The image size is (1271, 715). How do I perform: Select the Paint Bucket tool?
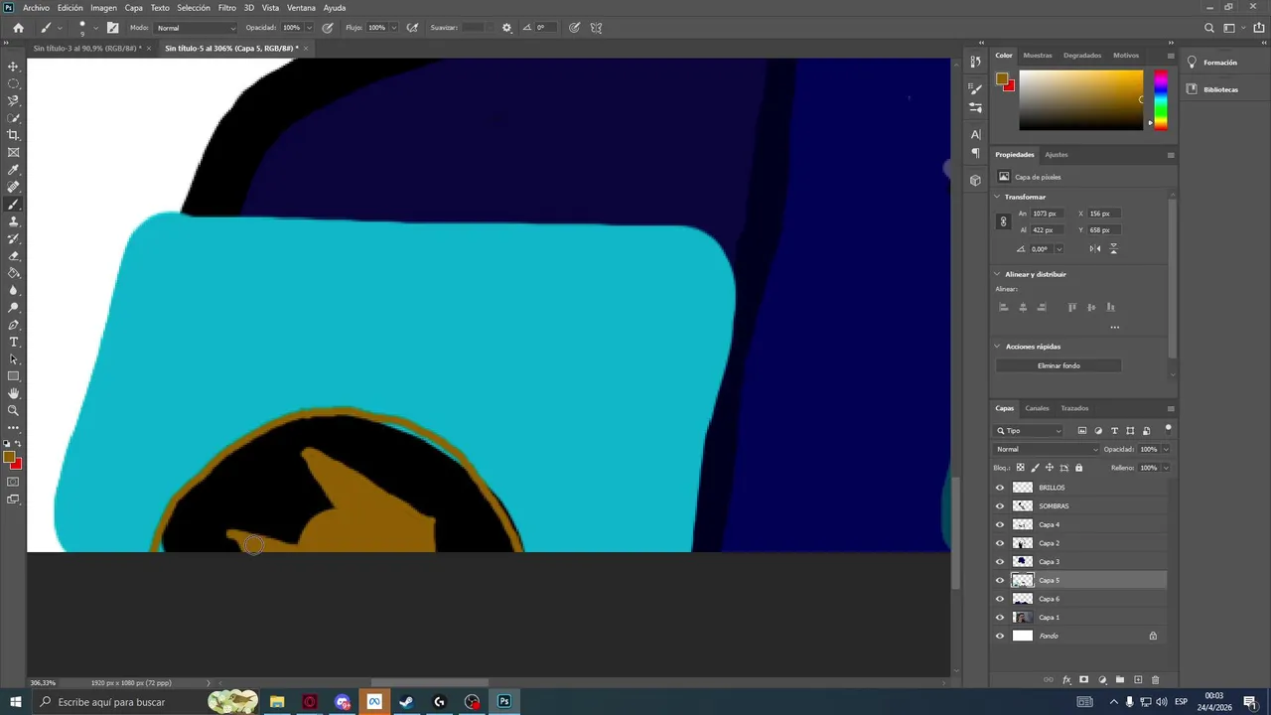pos(13,273)
